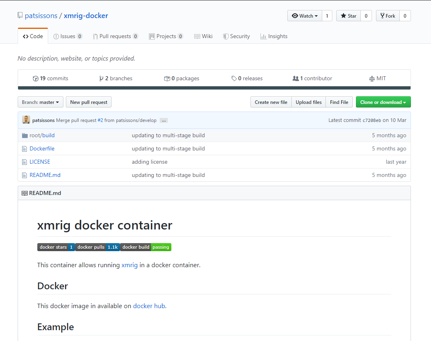
Task: Open the Clone or download dropdown
Action: (383, 102)
